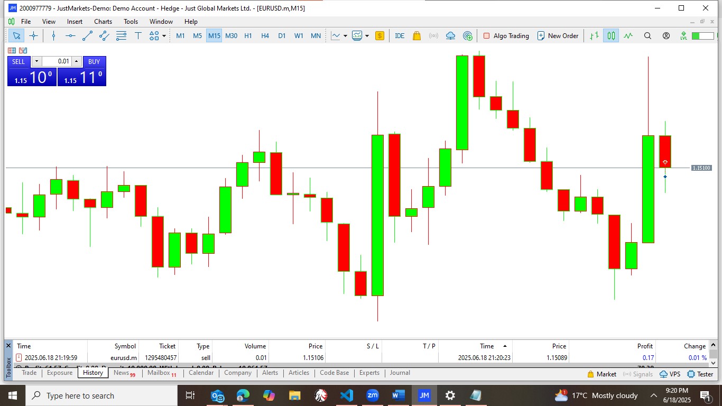The image size is (722, 406).
Task: Select the H4 timeframe
Action: point(265,36)
